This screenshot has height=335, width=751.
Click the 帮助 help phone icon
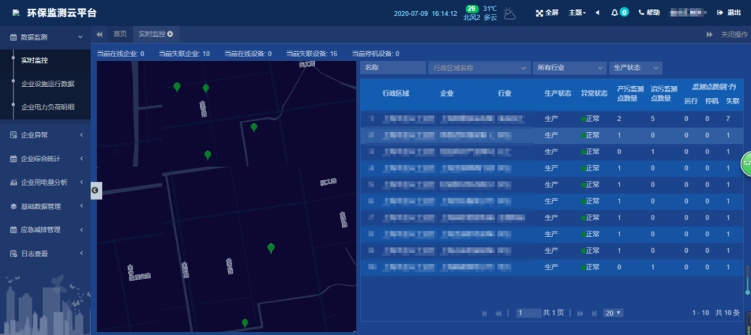(x=642, y=13)
